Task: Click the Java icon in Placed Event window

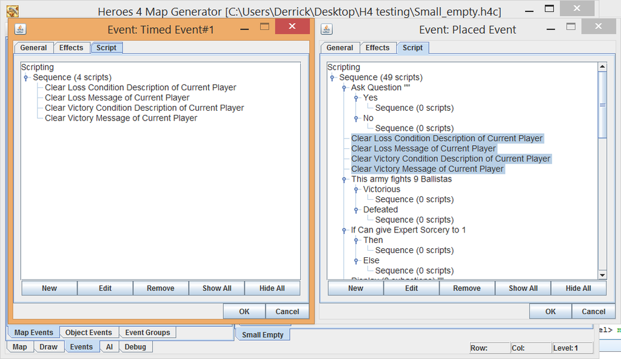Action: (326, 29)
